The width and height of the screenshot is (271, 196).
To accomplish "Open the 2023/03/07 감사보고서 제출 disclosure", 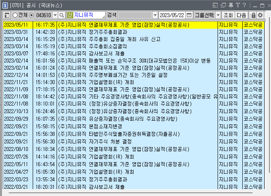I will 134,53.
